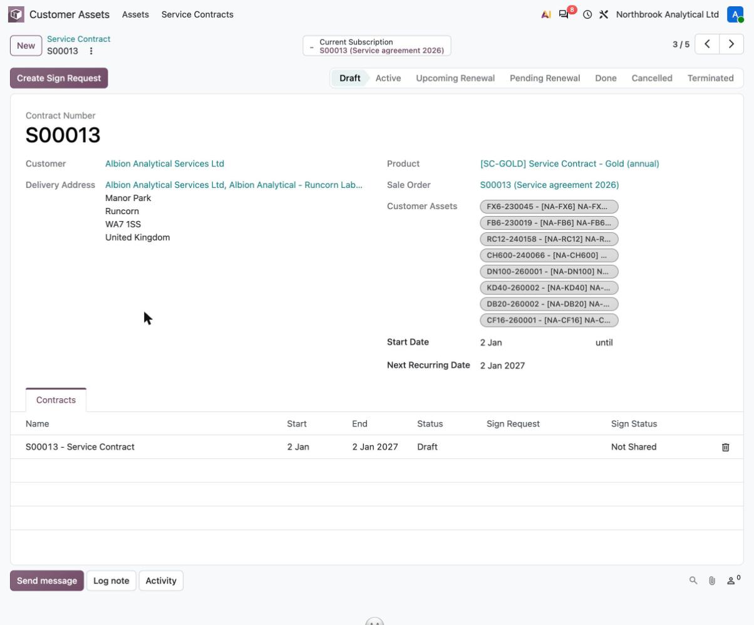Open the Service Contracts menu

[x=197, y=14]
